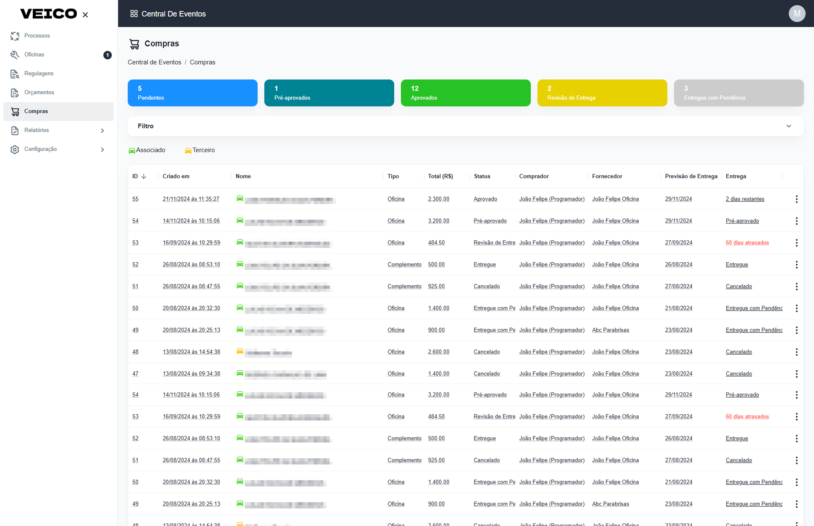This screenshot has height=526, width=814.
Task: Click the car icon in ID 47 row
Action: point(240,373)
